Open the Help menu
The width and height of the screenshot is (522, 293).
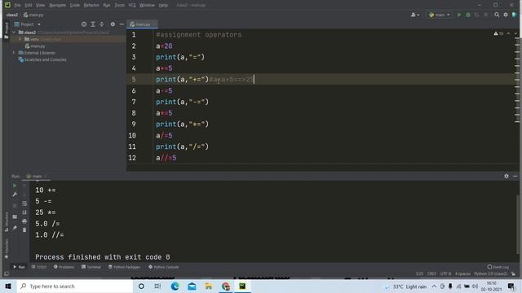coord(163,6)
